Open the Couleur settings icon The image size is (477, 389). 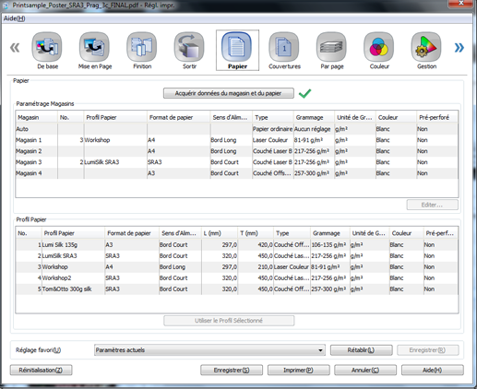pos(379,47)
